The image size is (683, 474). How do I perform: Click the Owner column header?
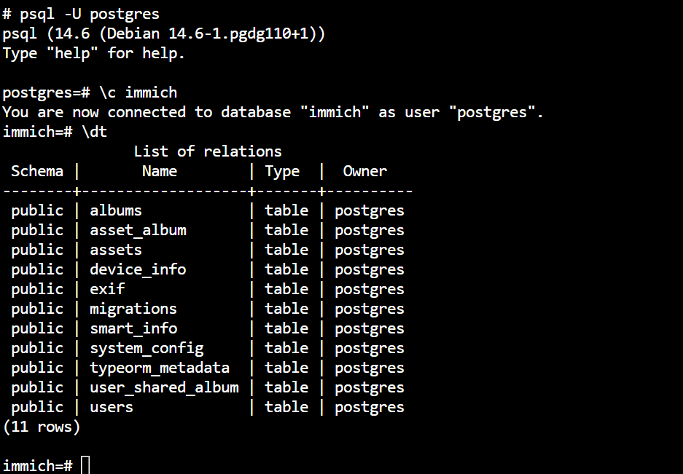click(x=365, y=171)
